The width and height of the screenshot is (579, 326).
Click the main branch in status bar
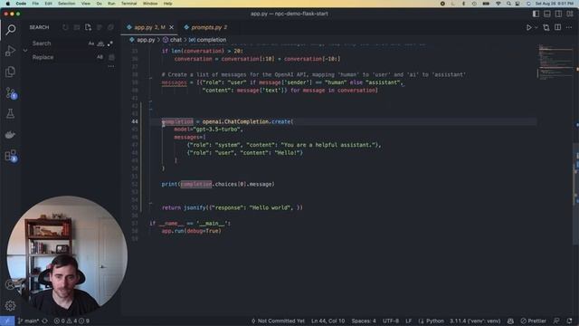click(28, 321)
